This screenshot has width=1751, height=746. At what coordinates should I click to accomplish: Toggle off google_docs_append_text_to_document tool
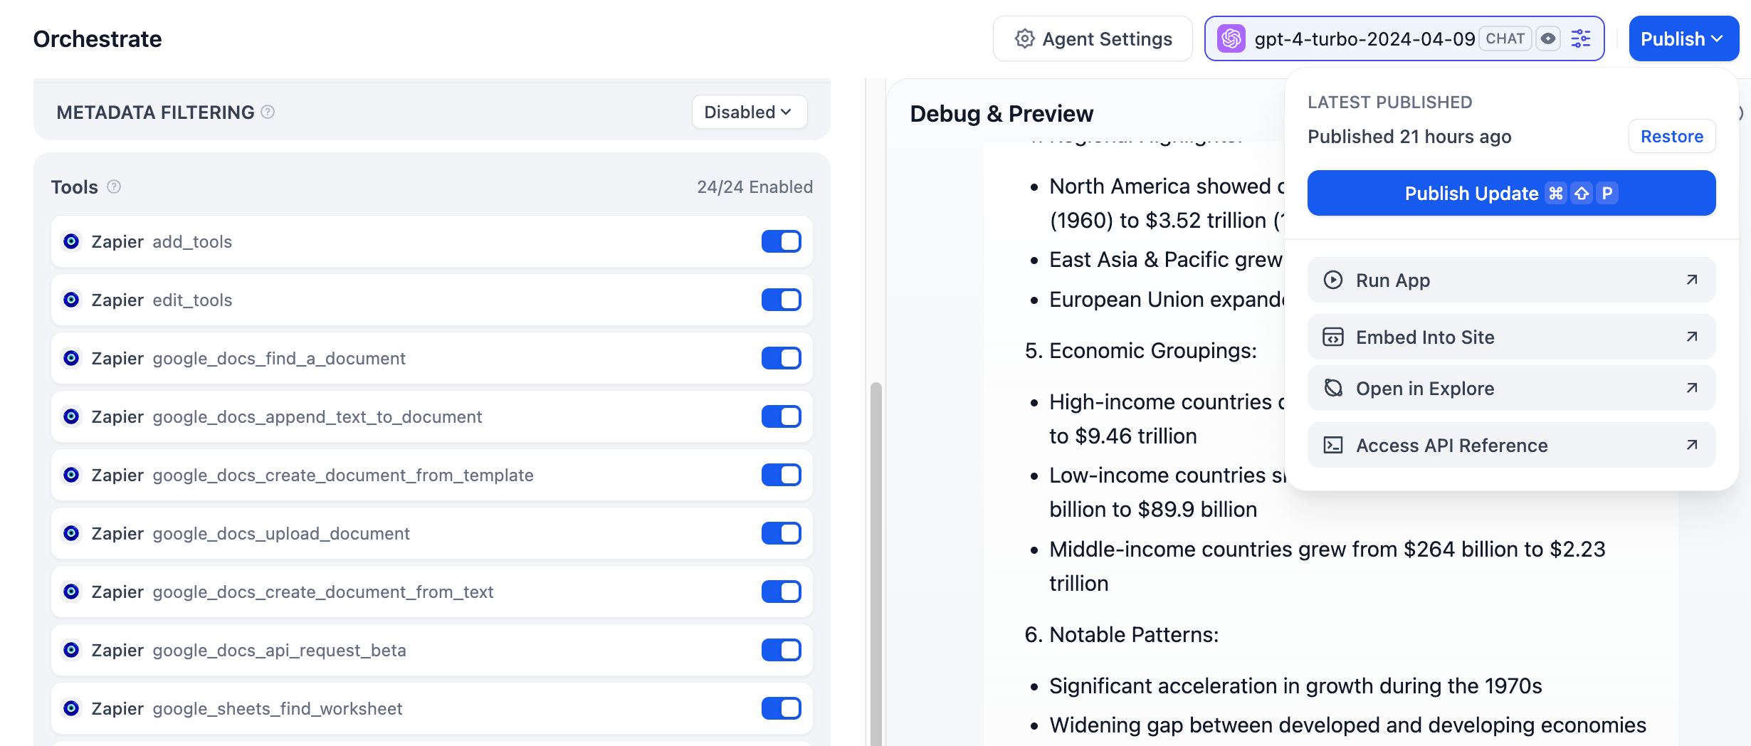point(781,416)
